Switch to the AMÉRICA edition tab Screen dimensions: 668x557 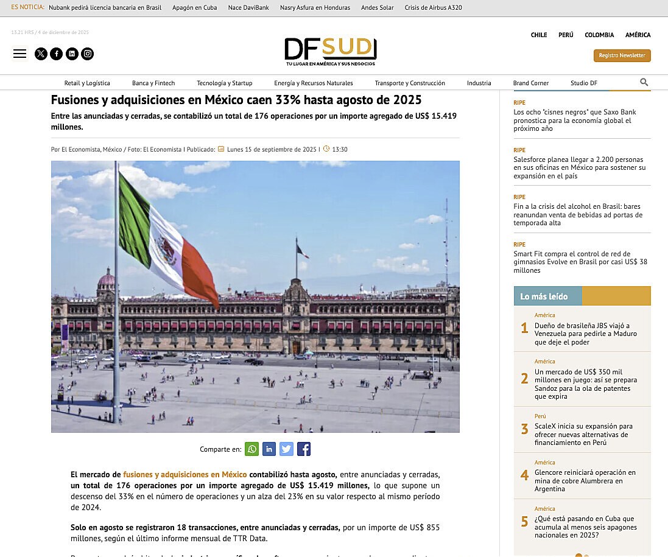click(638, 35)
